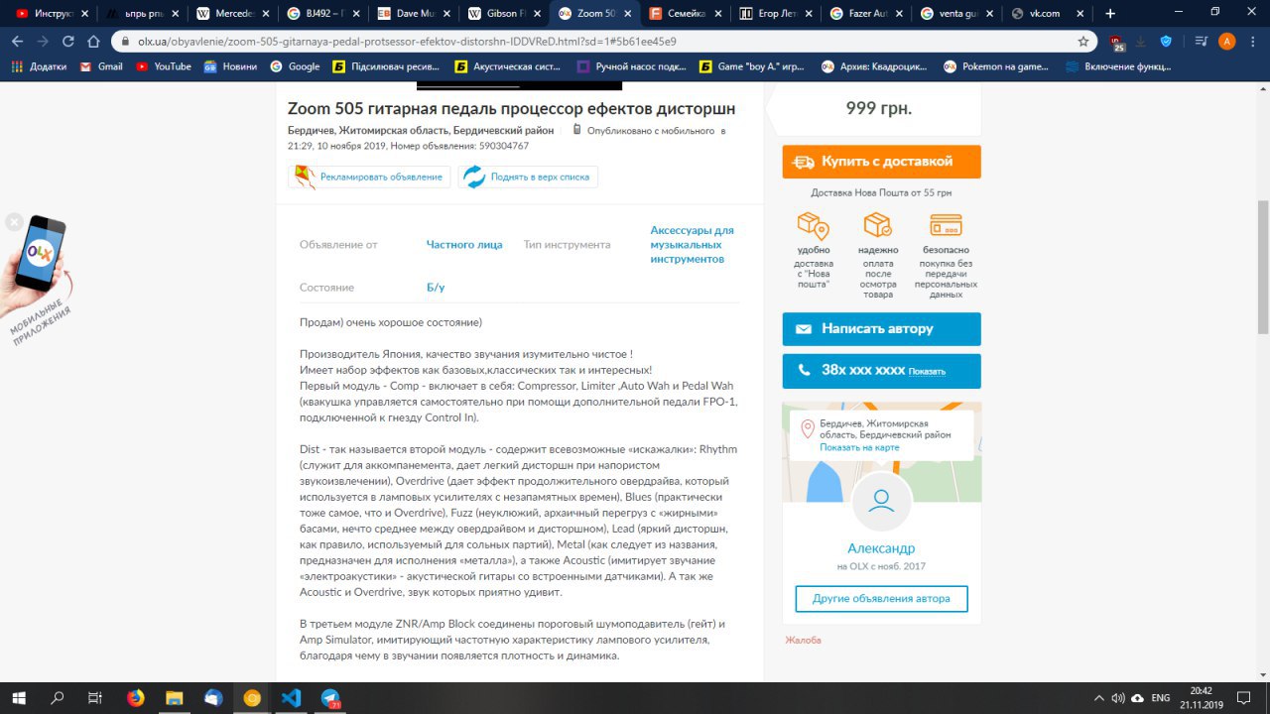Open the Chrome three-dot menu
Viewport: 1270px width, 714px height.
[1252, 42]
